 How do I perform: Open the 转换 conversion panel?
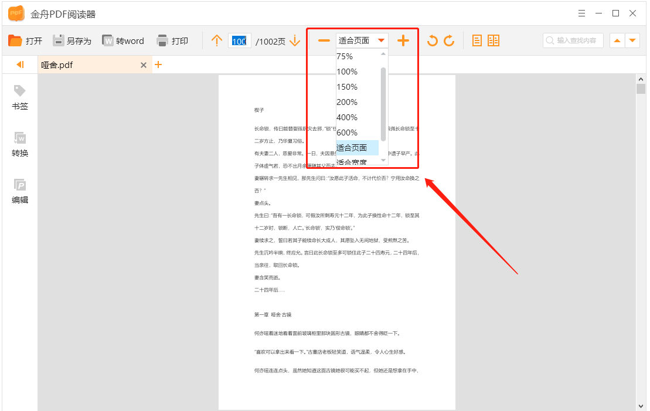(19, 144)
